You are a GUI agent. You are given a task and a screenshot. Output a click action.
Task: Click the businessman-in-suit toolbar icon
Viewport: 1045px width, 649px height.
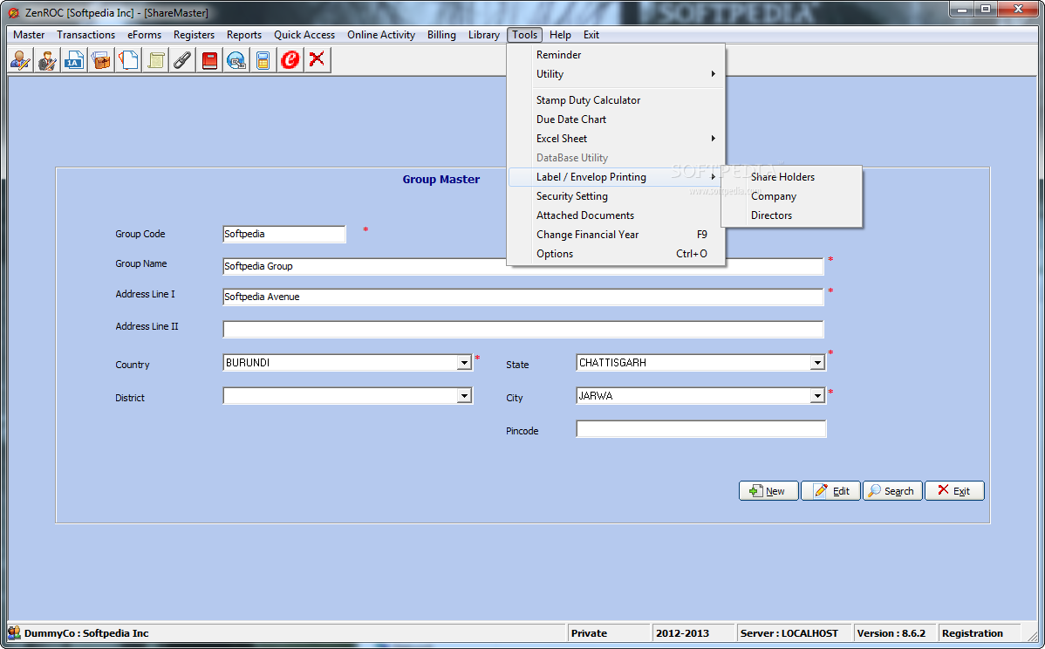click(47, 60)
